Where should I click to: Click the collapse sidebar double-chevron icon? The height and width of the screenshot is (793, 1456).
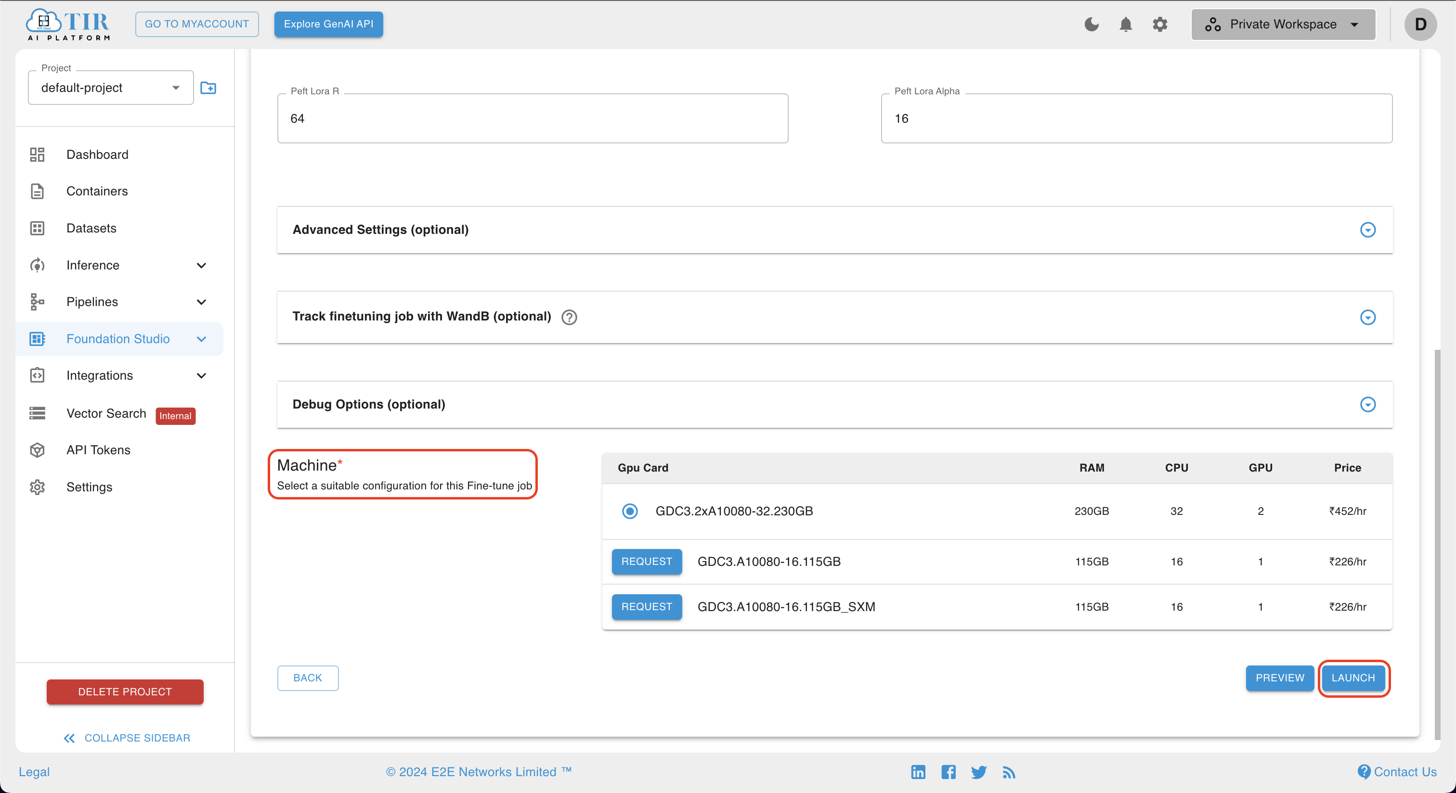pos(69,738)
